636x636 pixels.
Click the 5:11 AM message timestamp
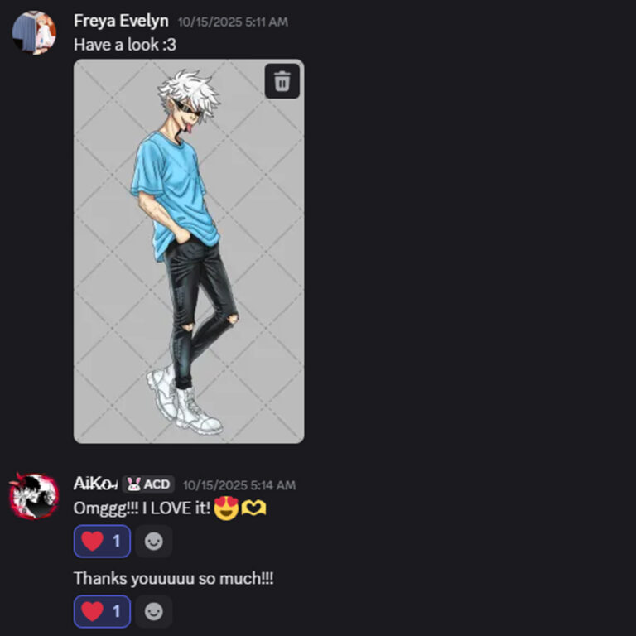coord(233,22)
